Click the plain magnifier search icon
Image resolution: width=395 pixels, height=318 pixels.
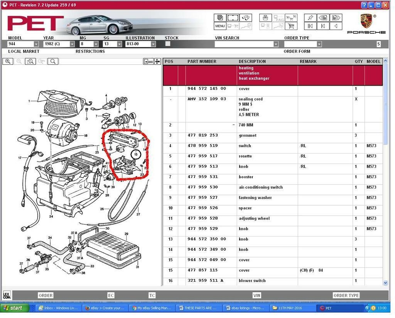pos(53,61)
